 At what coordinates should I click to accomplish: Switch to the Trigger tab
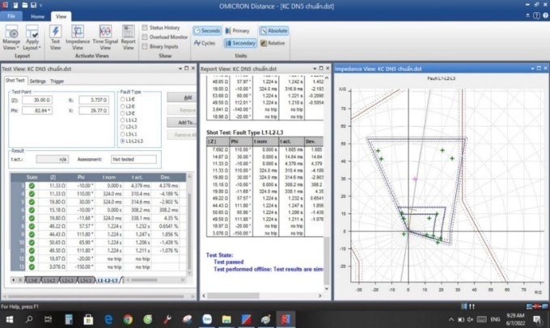point(57,81)
